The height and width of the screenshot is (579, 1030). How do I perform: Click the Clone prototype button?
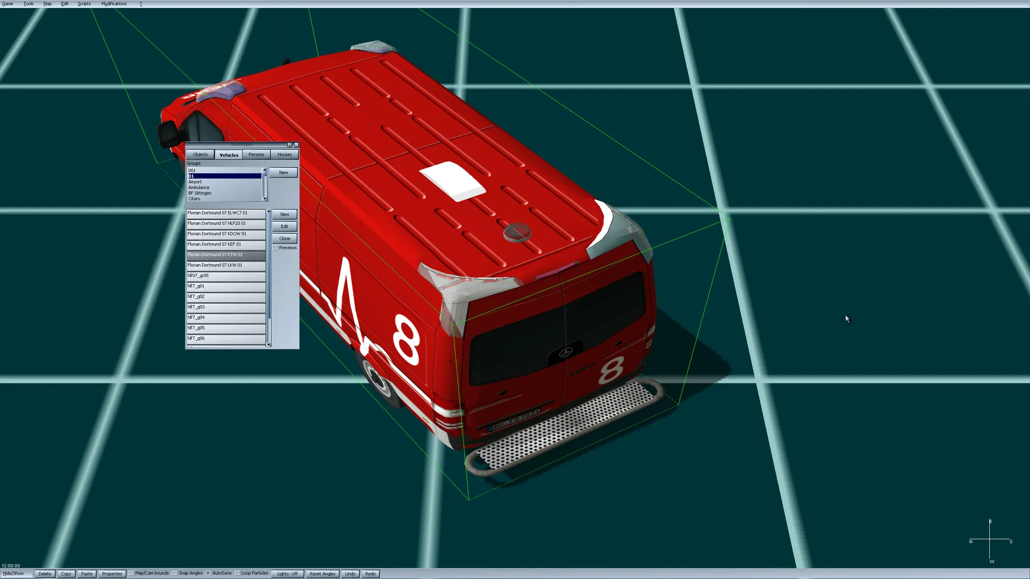[284, 239]
